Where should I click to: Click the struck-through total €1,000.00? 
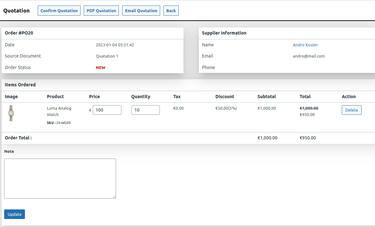309,108
